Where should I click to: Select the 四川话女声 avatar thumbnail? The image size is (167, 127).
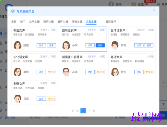(66, 45)
